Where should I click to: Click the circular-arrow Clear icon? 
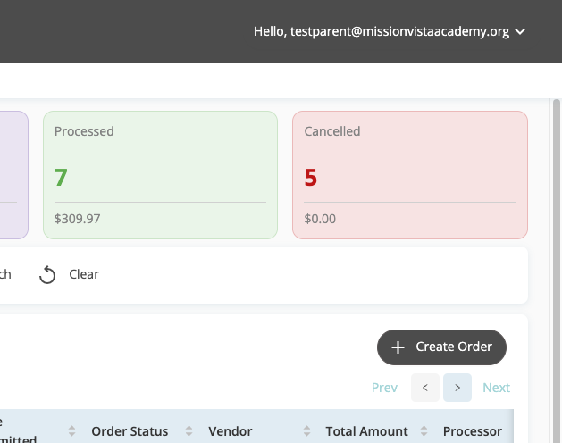(47, 275)
